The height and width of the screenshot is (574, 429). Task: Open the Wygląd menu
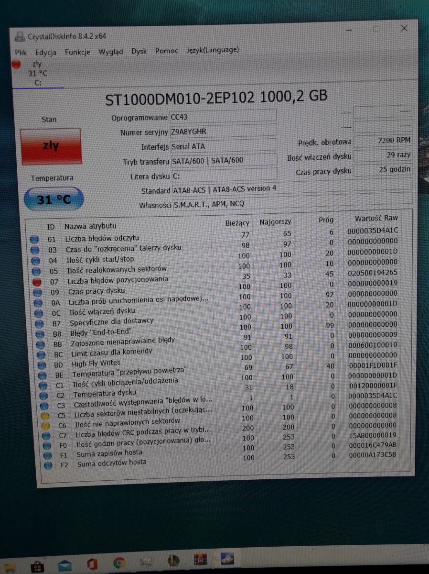coord(111,52)
